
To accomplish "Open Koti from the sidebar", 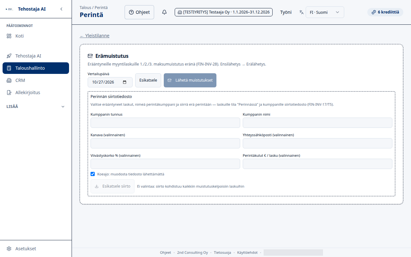I will [36, 36].
